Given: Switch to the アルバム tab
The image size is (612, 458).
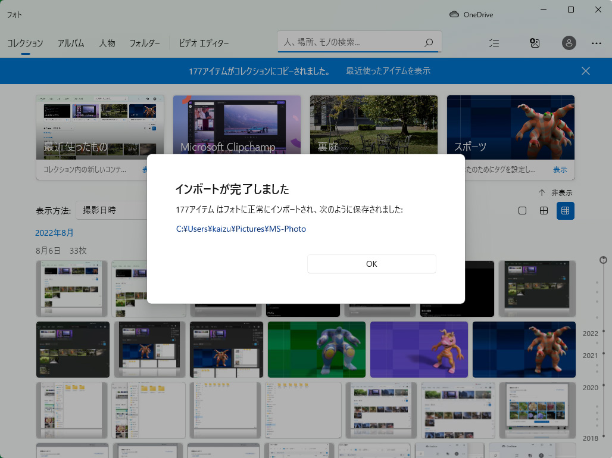Looking at the screenshot, I should pyautogui.click(x=71, y=43).
